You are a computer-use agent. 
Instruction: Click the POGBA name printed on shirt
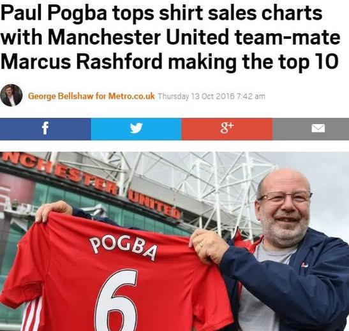(123, 247)
